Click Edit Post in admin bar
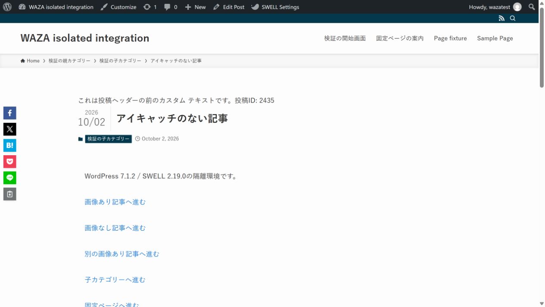Image resolution: width=545 pixels, height=307 pixels. [x=229, y=7]
